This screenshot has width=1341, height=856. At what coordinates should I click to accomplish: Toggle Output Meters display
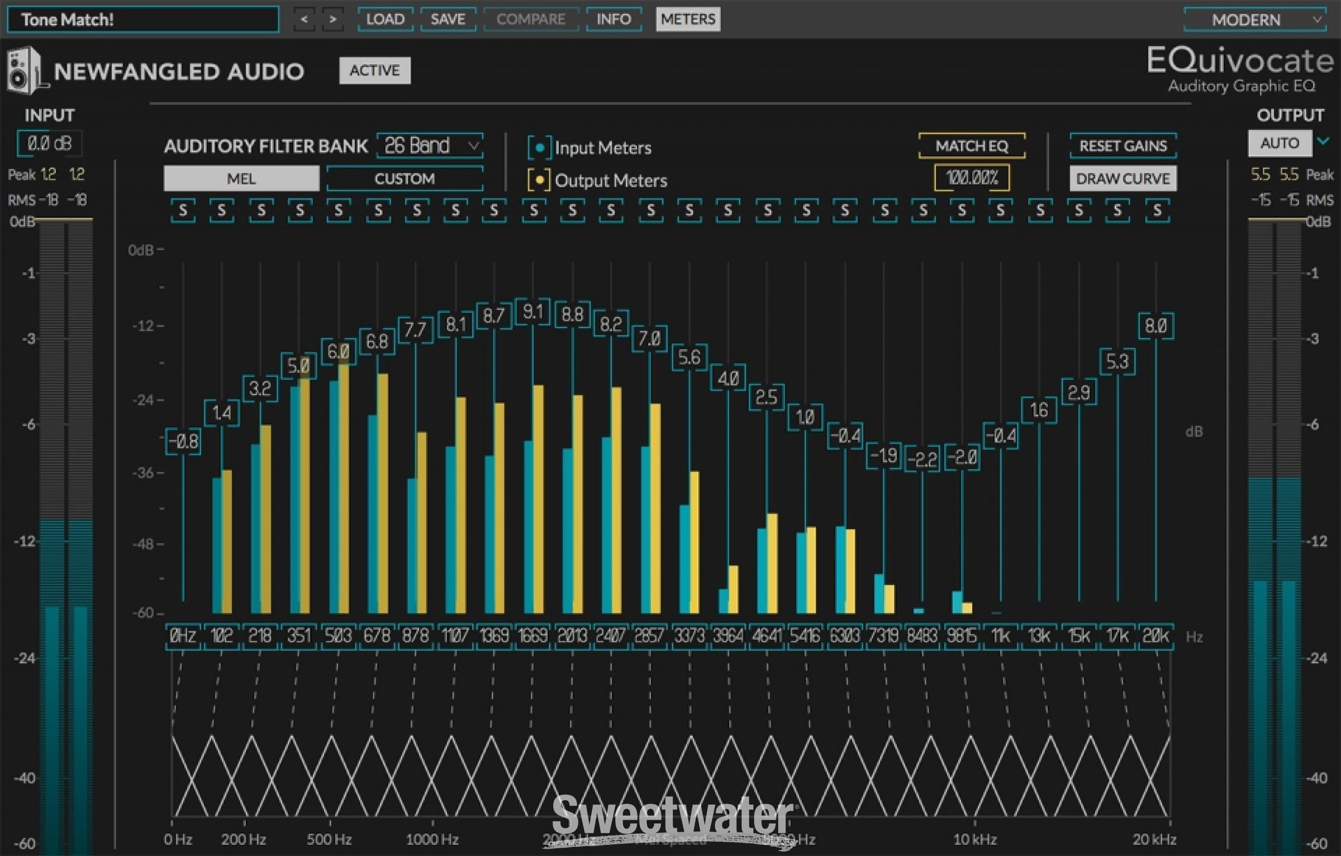[539, 181]
